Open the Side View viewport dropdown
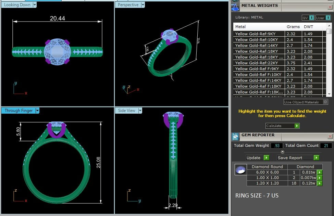This screenshot has width=334, height=216. coord(140,111)
